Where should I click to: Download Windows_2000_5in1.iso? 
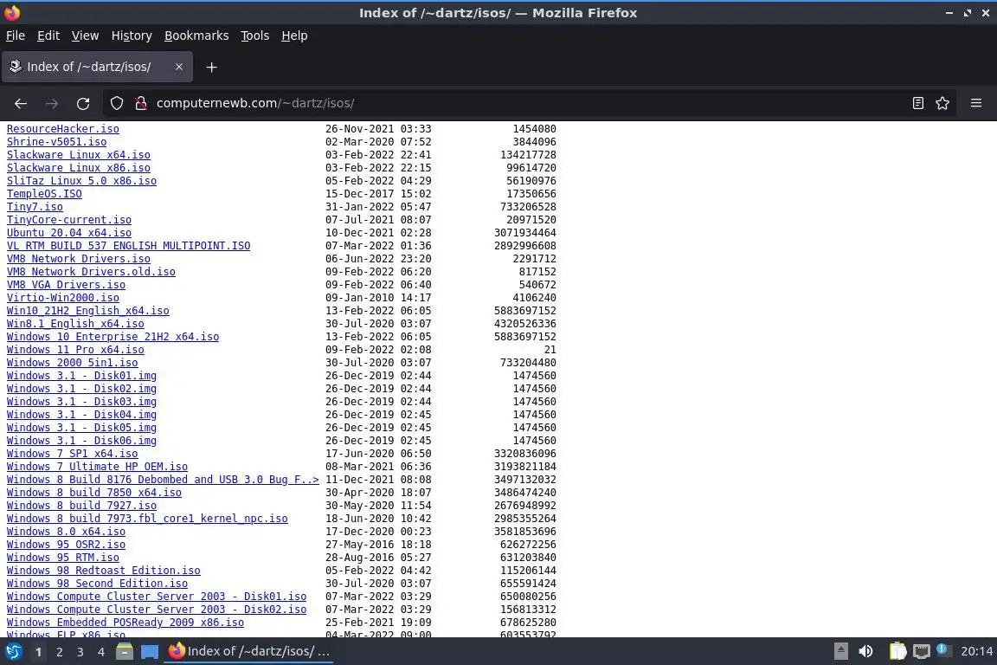(x=73, y=363)
